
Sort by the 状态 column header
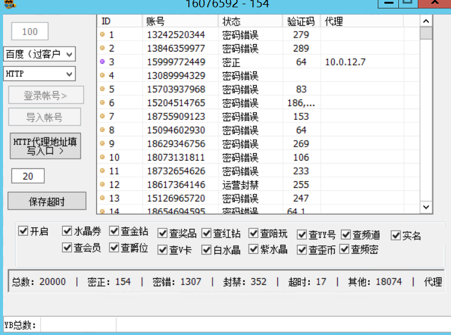tap(250, 21)
